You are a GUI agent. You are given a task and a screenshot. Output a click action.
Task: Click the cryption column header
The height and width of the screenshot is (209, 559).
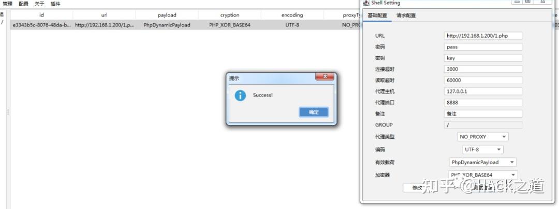tap(230, 15)
